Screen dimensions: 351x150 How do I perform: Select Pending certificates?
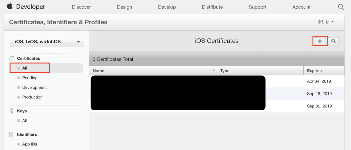tap(30, 78)
